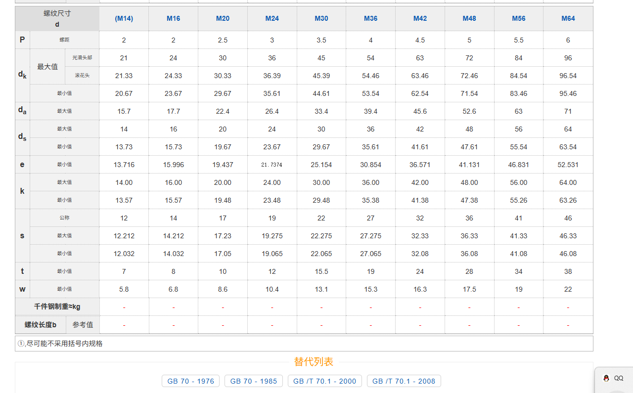The width and height of the screenshot is (633, 393).
Task: Open GB /T 70.1 - 2008 link
Action: coord(404,381)
